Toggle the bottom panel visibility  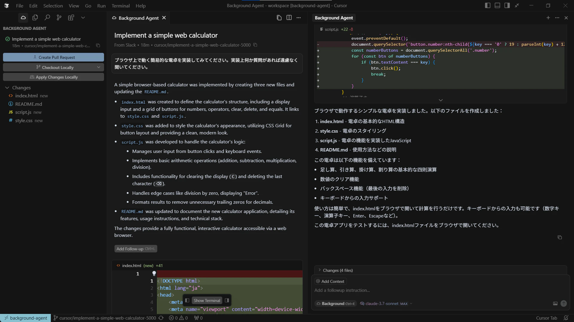click(x=497, y=5)
